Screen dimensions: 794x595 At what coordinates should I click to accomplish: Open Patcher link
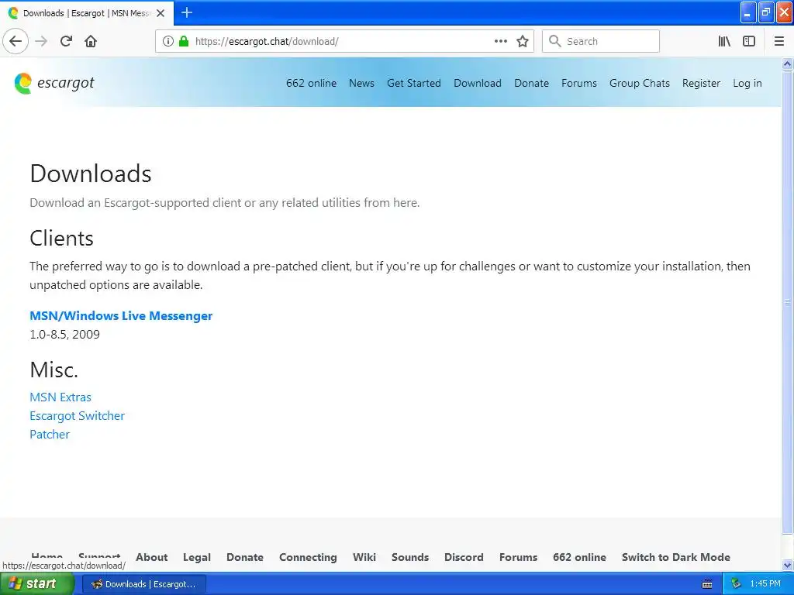[x=50, y=435]
